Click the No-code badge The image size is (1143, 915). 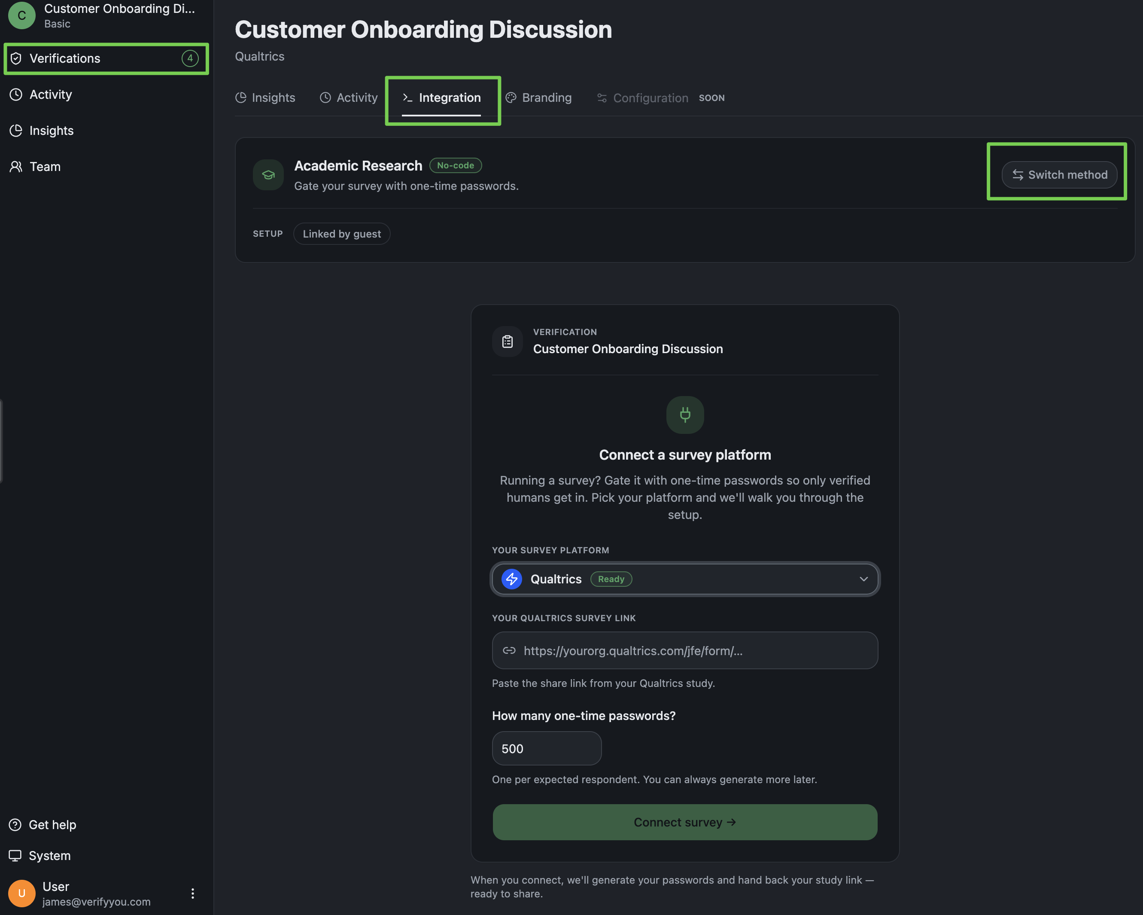click(x=456, y=165)
